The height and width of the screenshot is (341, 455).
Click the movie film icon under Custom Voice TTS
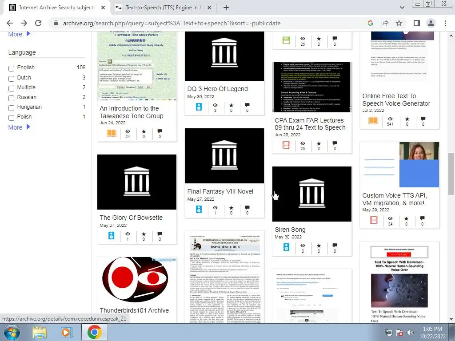click(374, 220)
